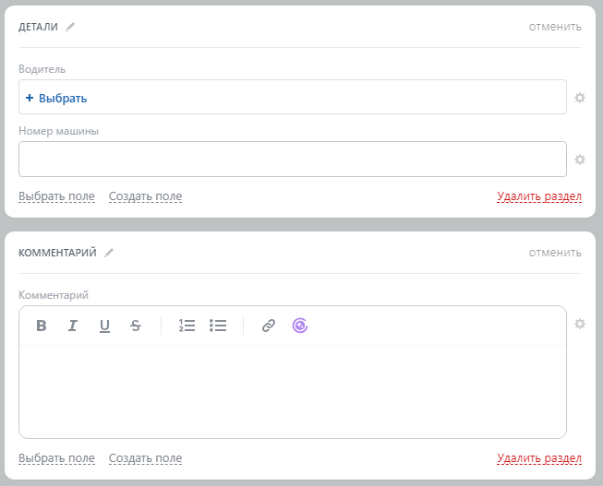This screenshot has height=486, width=603.
Task: Click the purple Copilot assistant icon
Action: tap(299, 326)
